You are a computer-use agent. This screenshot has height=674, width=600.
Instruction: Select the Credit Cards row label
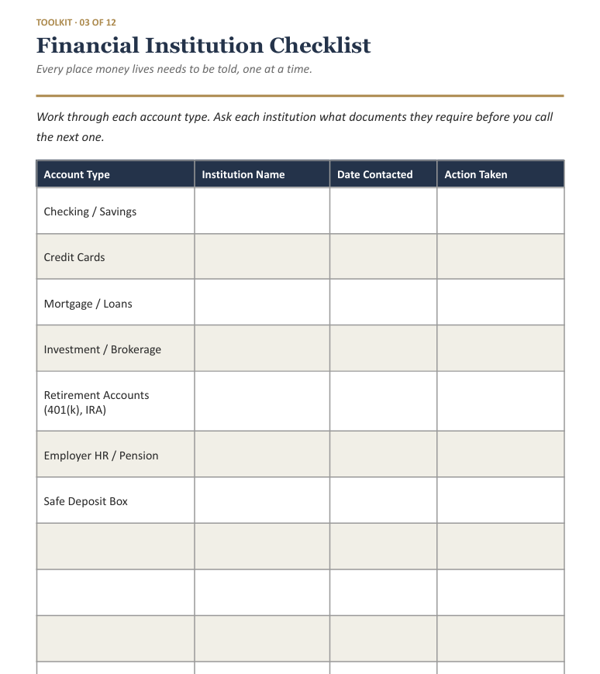74,257
